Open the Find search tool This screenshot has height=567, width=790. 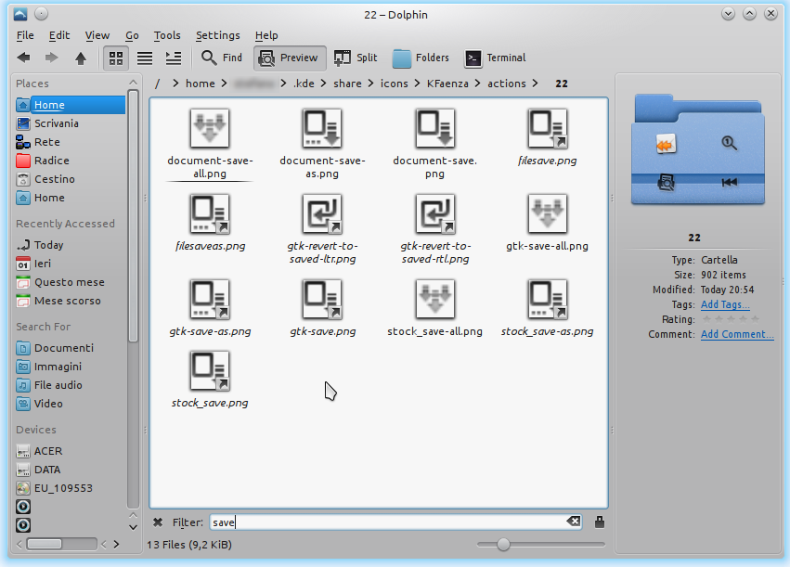[x=222, y=58]
